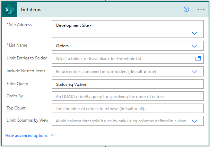Click the Filter Query field
Screen dimensions: 210x147
click(128, 84)
